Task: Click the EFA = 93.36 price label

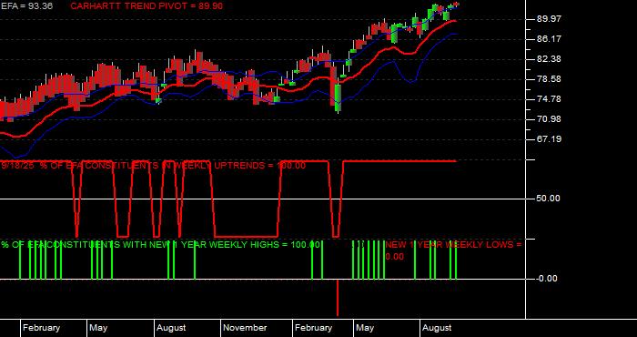Action: pos(26,5)
